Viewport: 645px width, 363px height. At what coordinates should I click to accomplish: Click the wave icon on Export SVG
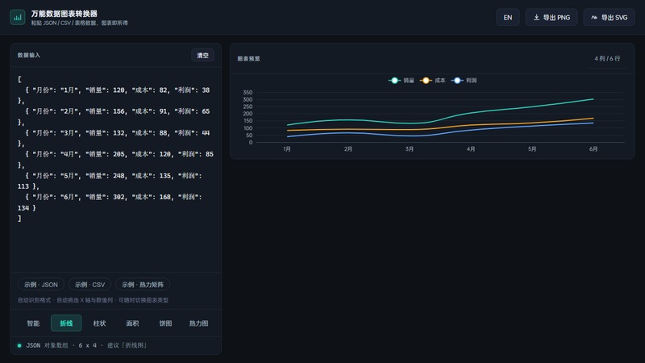point(594,17)
